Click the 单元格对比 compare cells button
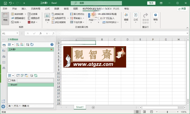Viewport: 190px width, 114px height. (77, 14)
